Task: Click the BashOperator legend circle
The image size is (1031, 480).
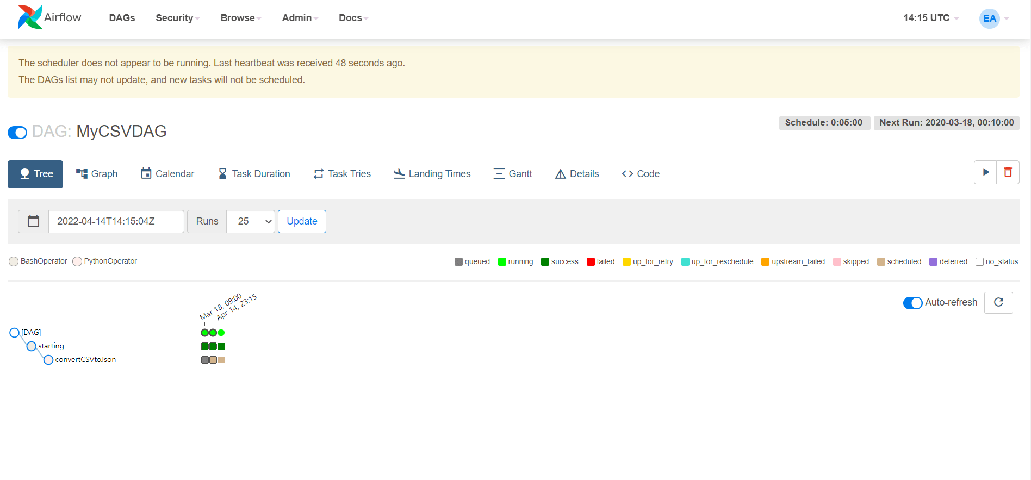Action: point(14,261)
